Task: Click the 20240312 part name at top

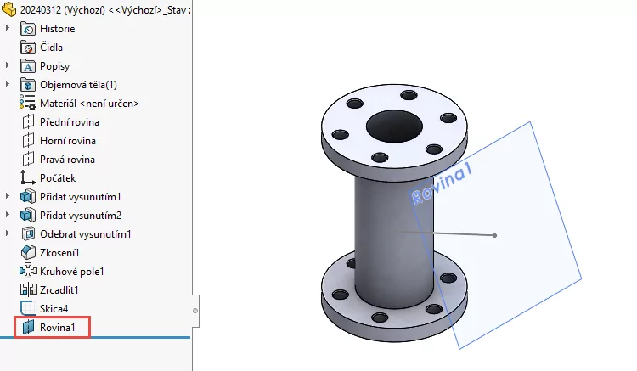Action: click(49, 9)
